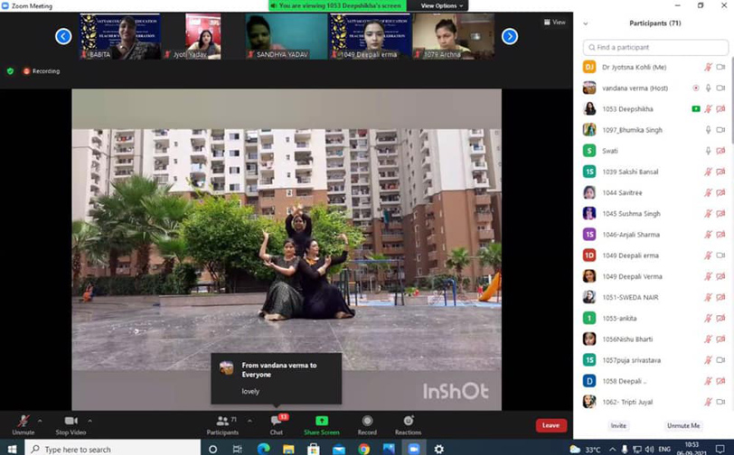Show next video thumbnails with right arrow
The image size is (734, 455).
[x=510, y=36]
